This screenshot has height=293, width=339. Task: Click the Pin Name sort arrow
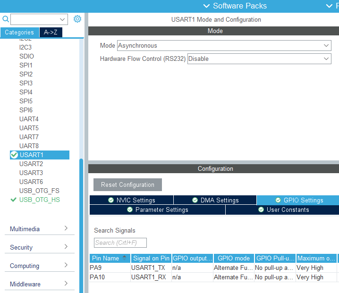coord(124,258)
